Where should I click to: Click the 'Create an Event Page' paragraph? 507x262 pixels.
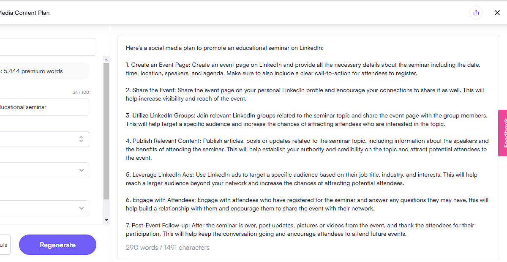click(x=303, y=69)
